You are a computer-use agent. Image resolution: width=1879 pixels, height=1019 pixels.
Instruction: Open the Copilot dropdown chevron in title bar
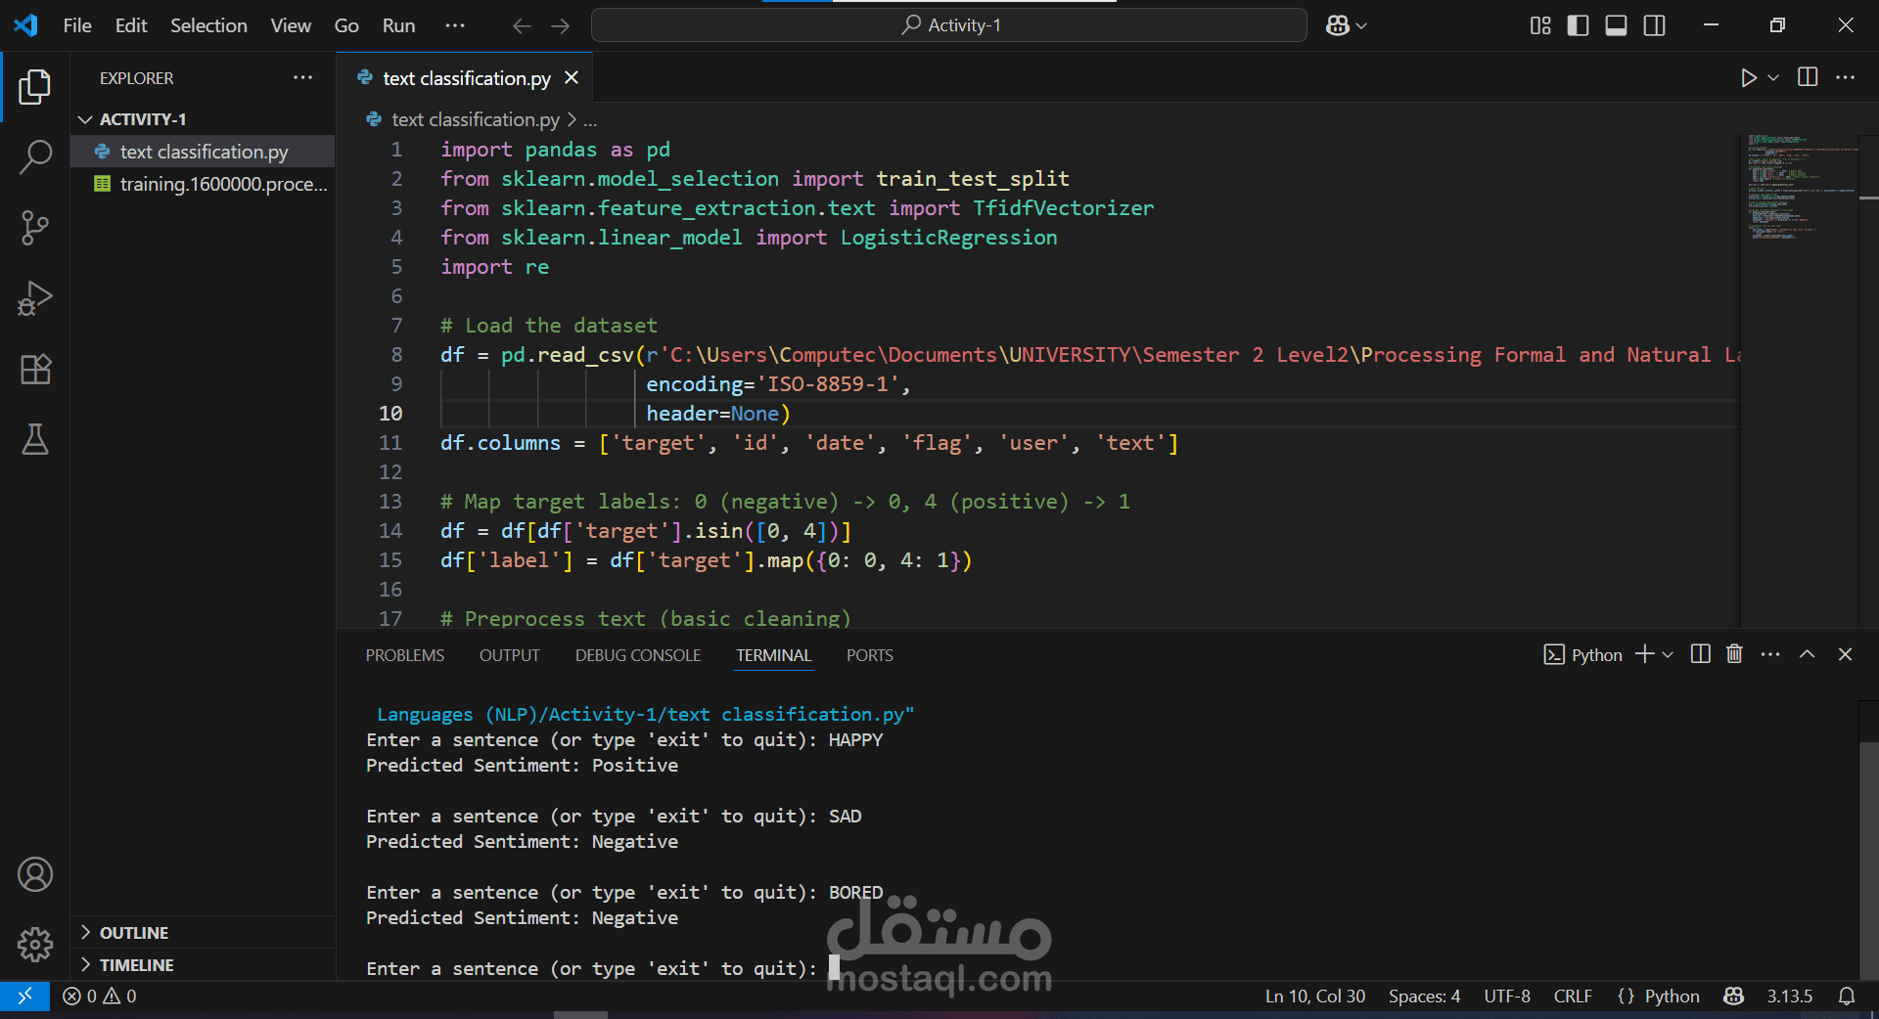point(1361,25)
